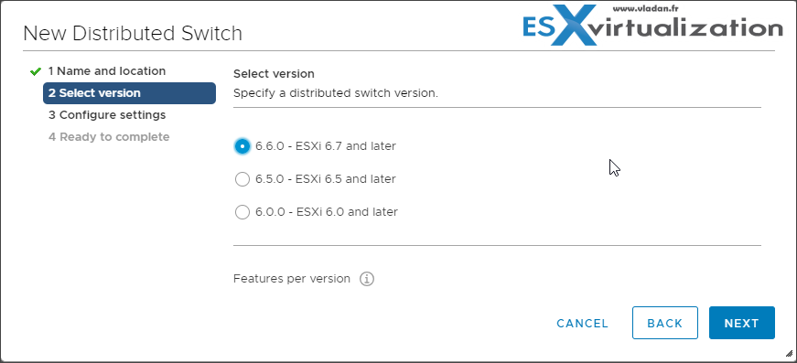
Task: Select the 6.6.0 ESXi 6.7 radio button
Action: (x=242, y=146)
